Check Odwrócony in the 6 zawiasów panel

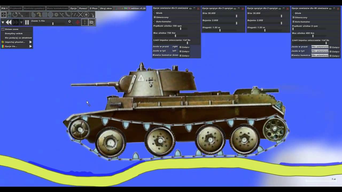[155, 17]
